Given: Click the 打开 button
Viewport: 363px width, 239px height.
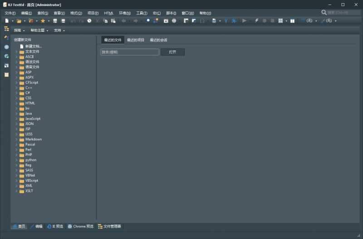Looking at the screenshot, I should click(172, 52).
